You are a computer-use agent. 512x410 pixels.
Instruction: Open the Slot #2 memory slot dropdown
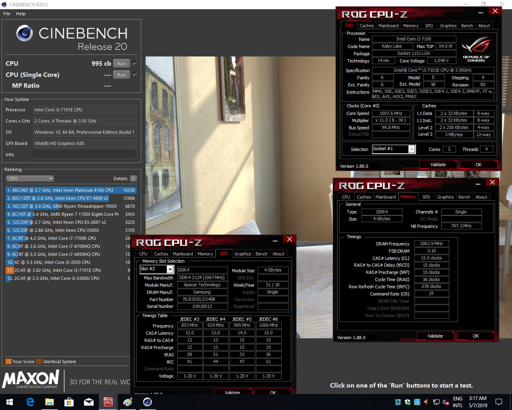170,269
